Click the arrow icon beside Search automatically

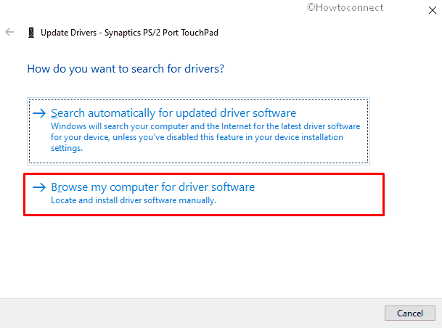39,113
